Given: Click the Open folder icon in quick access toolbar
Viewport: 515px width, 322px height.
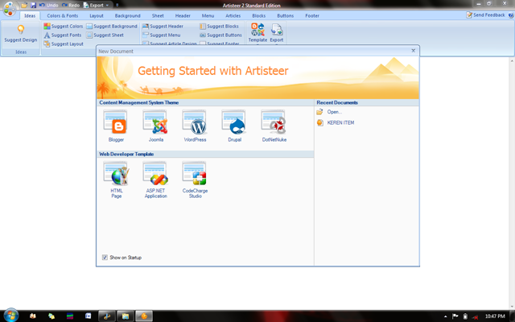Looking at the screenshot, I should pyautogui.click(x=24, y=6).
